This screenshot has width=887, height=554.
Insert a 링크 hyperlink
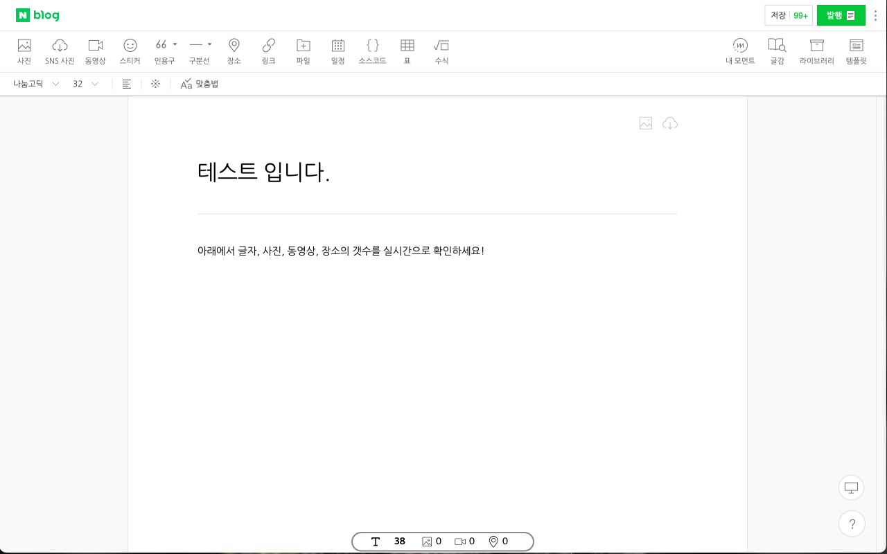point(269,51)
